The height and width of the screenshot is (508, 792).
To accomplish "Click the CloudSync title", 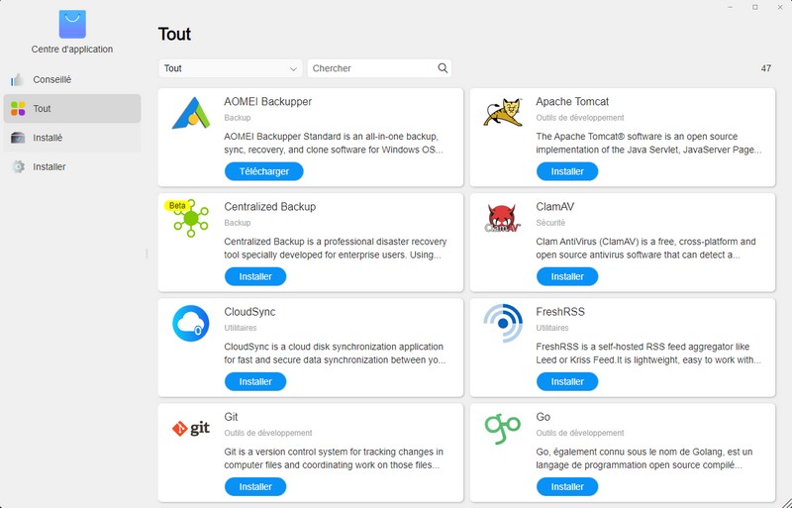I will pos(249,312).
